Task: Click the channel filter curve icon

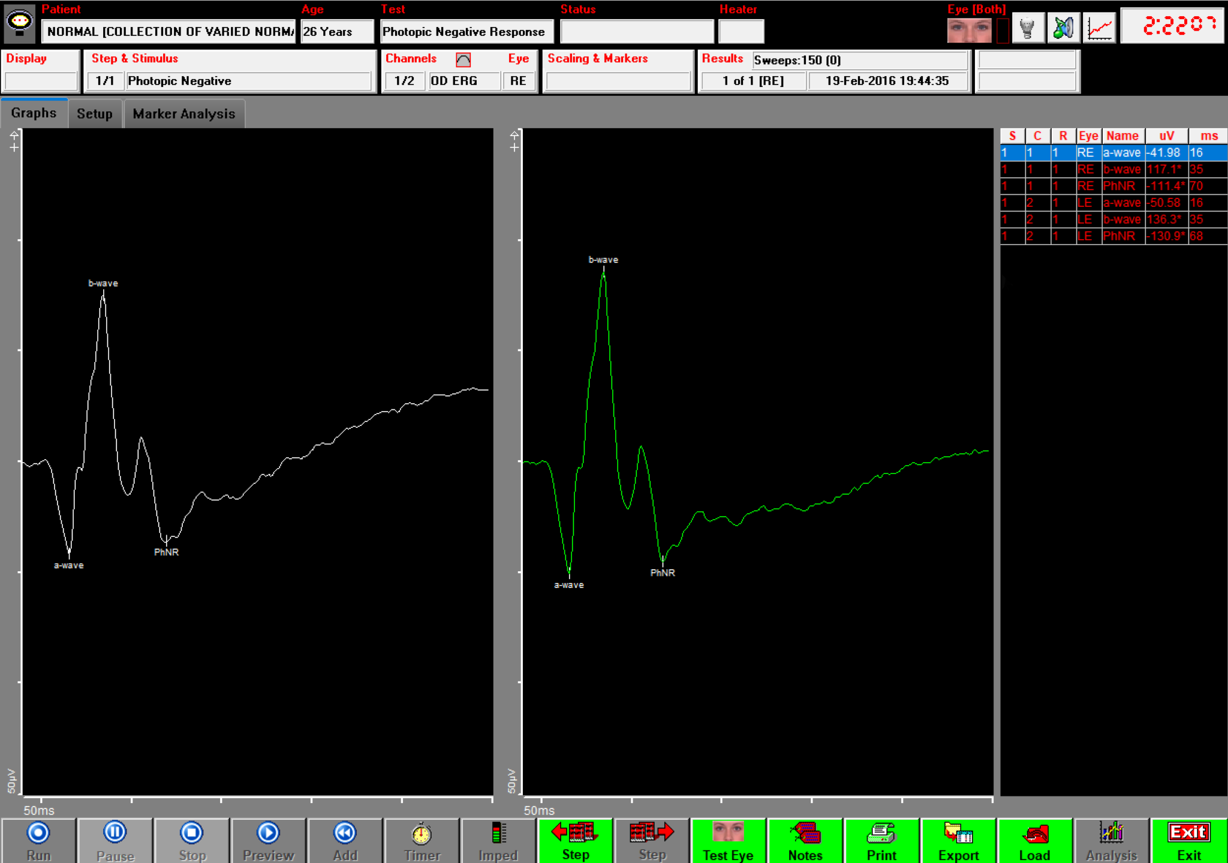Action: click(463, 59)
